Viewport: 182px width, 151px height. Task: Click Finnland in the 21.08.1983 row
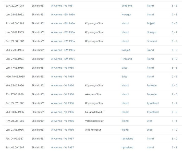[152, 41]
